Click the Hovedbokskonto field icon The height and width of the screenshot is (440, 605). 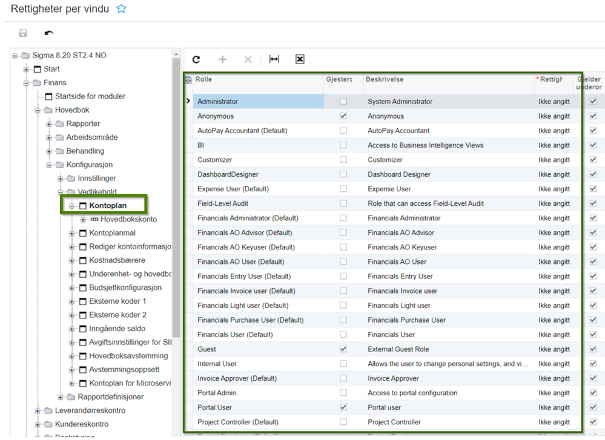[x=94, y=220]
